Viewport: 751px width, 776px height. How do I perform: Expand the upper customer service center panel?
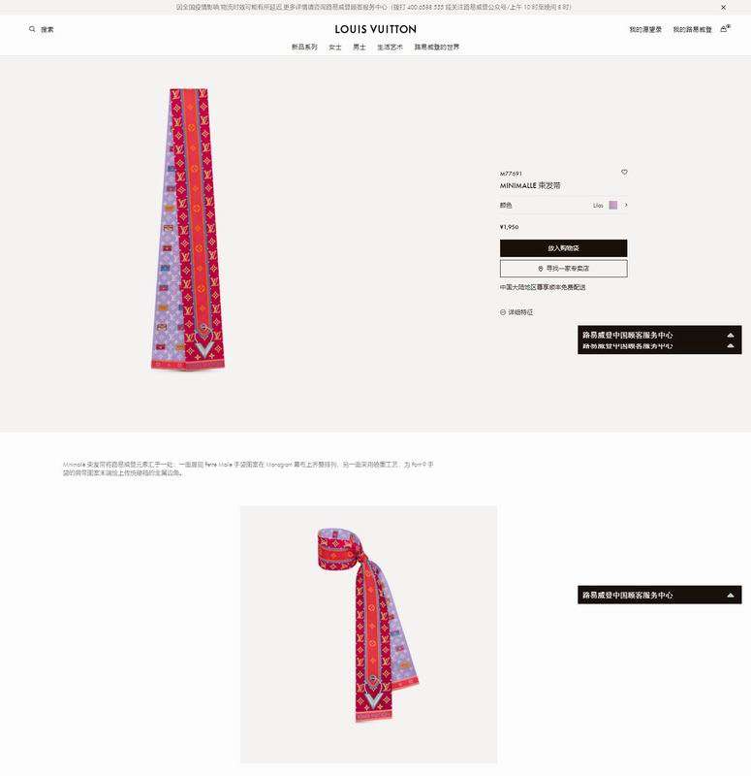[660, 339]
